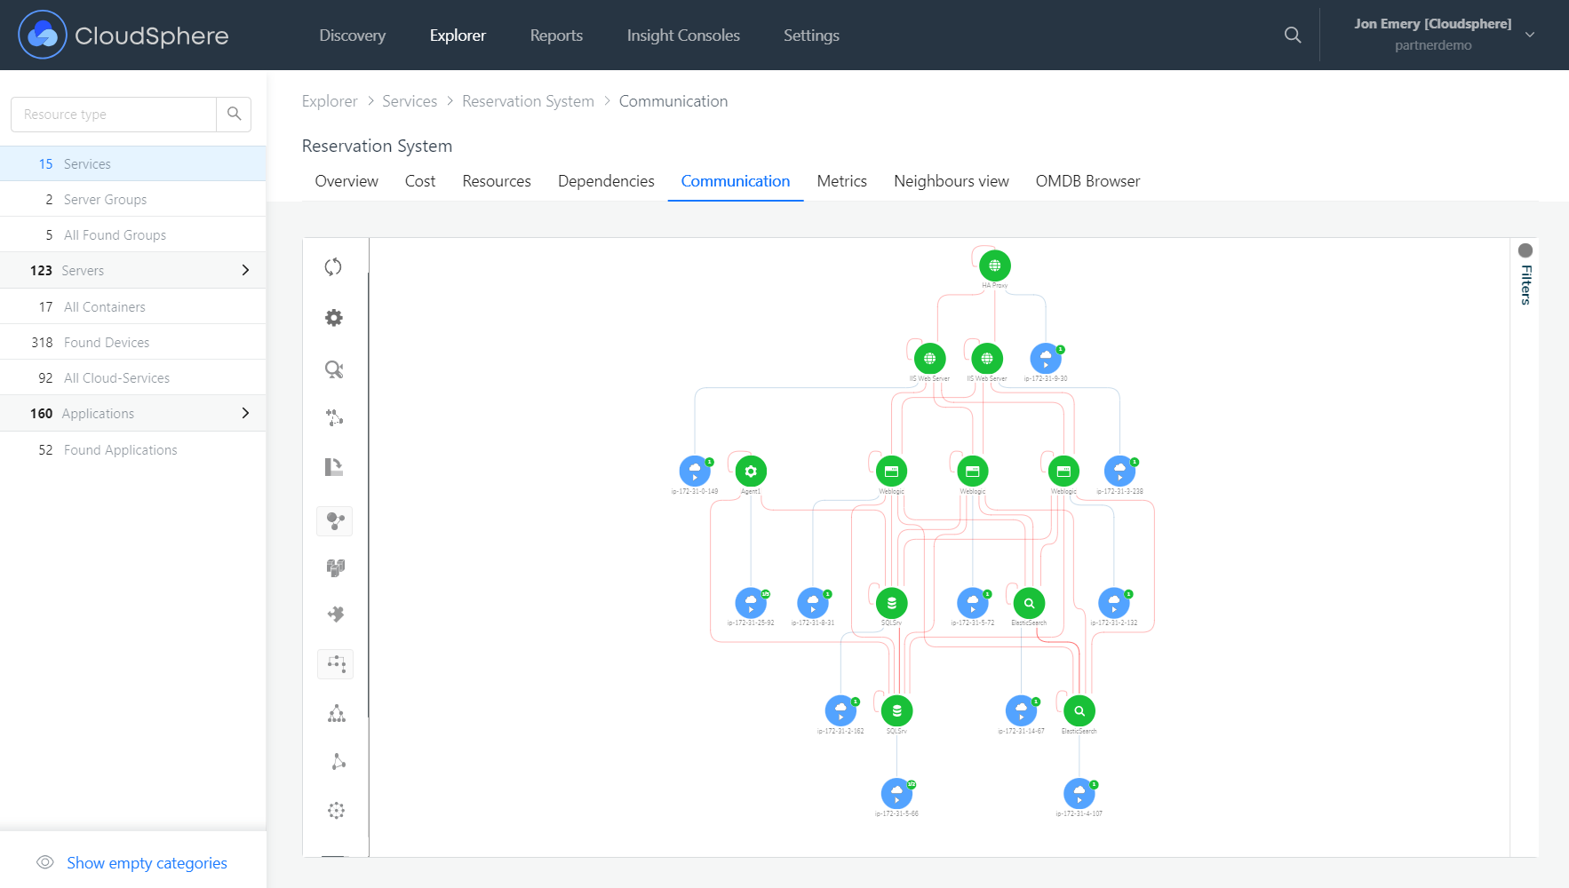Select the ip-172-31-2-162 cloud node

pyautogui.click(x=840, y=710)
